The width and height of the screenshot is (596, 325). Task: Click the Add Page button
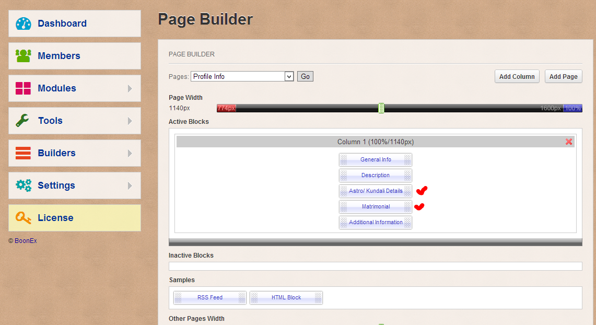(563, 76)
